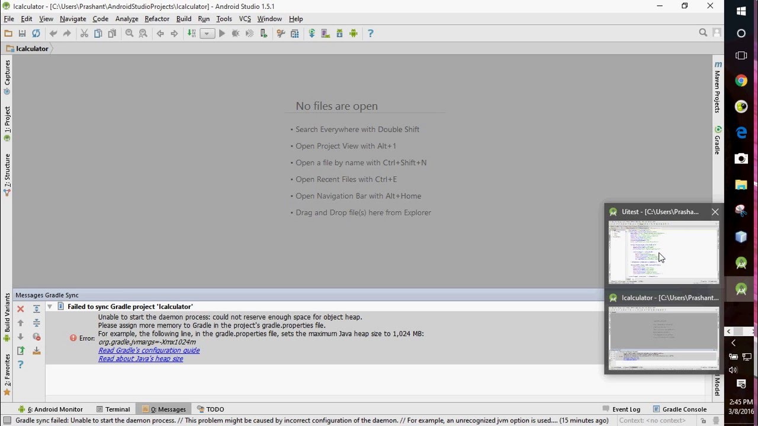Click the Paste toolbar icon

[112, 34]
